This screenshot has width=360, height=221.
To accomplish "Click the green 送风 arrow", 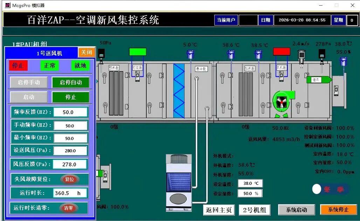I will click(x=319, y=80).
